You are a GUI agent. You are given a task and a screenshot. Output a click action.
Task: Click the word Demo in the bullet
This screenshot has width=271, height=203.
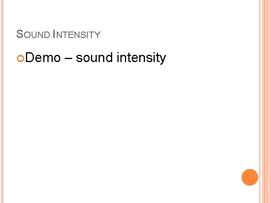43,57
